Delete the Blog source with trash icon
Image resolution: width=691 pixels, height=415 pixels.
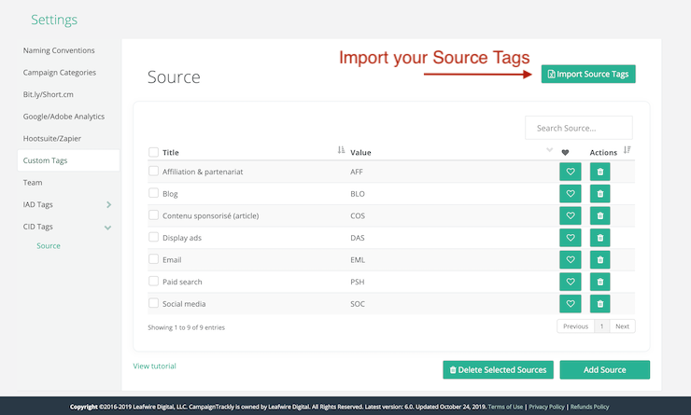coord(599,194)
